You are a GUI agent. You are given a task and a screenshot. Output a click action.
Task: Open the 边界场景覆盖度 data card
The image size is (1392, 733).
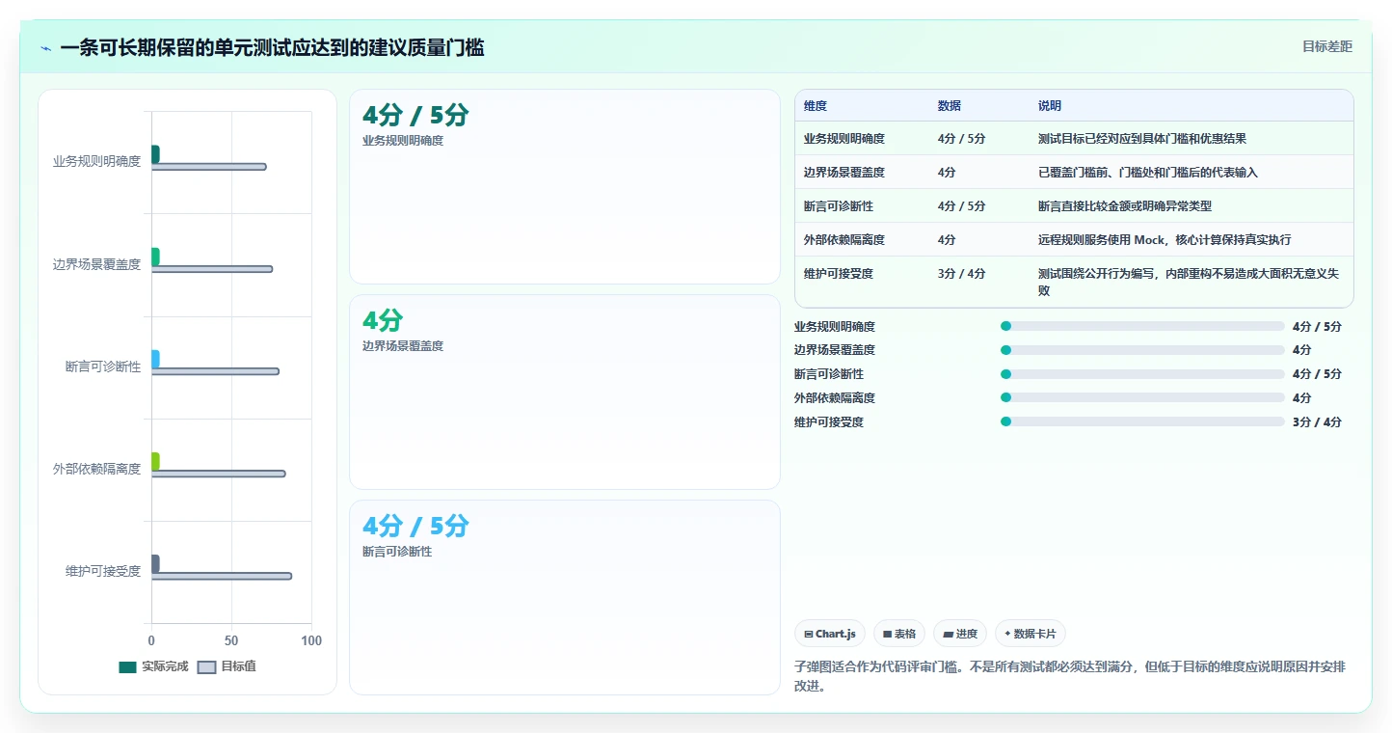click(564, 392)
